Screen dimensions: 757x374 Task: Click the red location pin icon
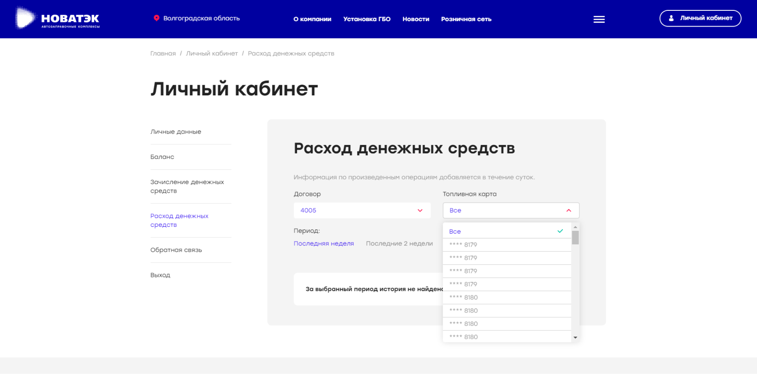pyautogui.click(x=156, y=18)
